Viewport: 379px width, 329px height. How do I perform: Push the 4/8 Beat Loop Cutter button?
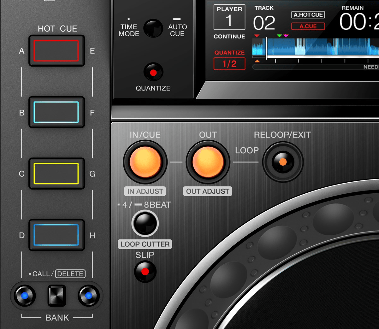pos(145,223)
